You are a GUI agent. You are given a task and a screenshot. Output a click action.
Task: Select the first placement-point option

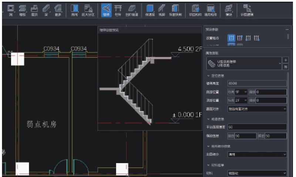click(231, 38)
